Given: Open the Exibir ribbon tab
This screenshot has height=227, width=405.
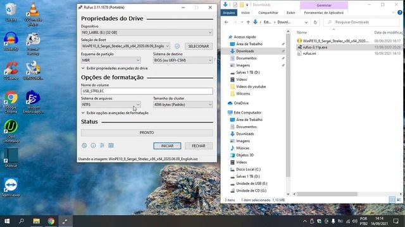Looking at the screenshot, I should (291, 13).
